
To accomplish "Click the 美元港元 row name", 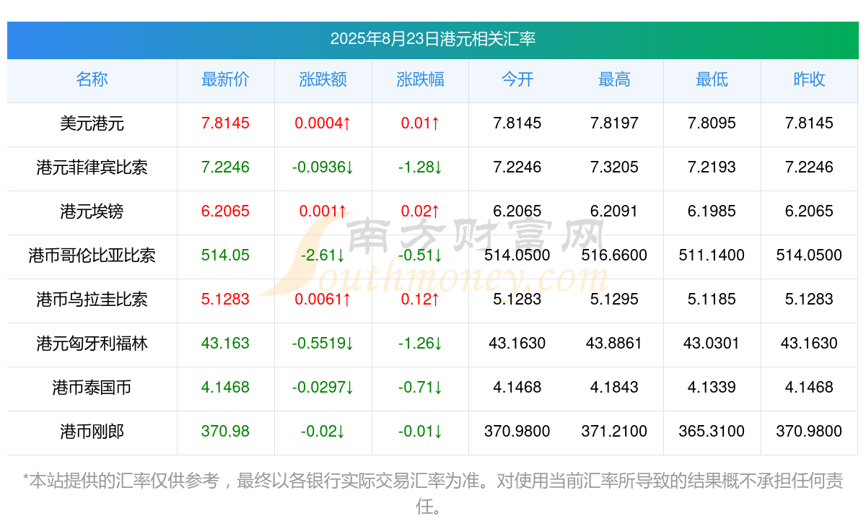I will click(92, 123).
